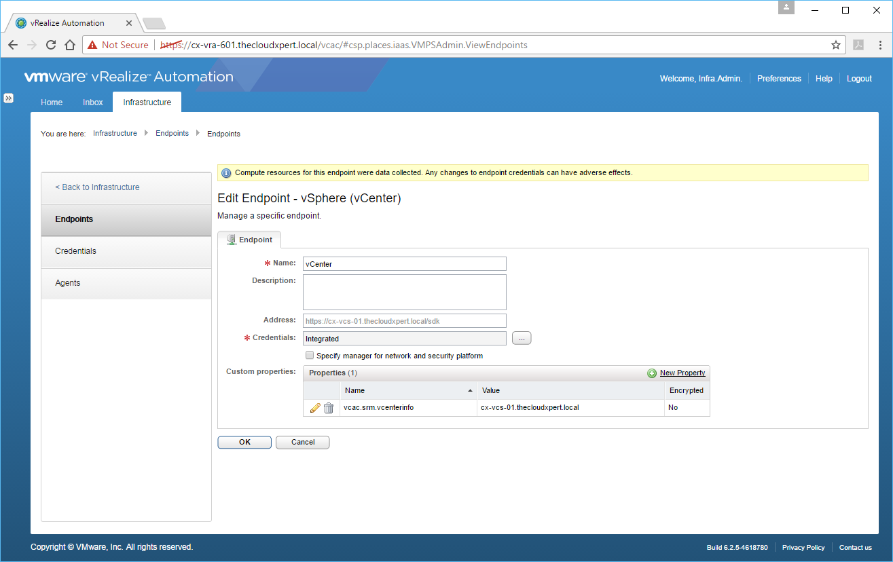Click into the Description text area
Image resolution: width=893 pixels, height=562 pixels.
click(405, 292)
